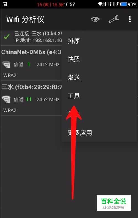Tap the picture notification icon in status bar
The width and height of the screenshot is (138, 218).
5,4
